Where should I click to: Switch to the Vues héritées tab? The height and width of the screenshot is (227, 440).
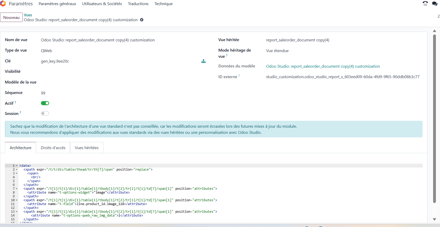[86, 148]
